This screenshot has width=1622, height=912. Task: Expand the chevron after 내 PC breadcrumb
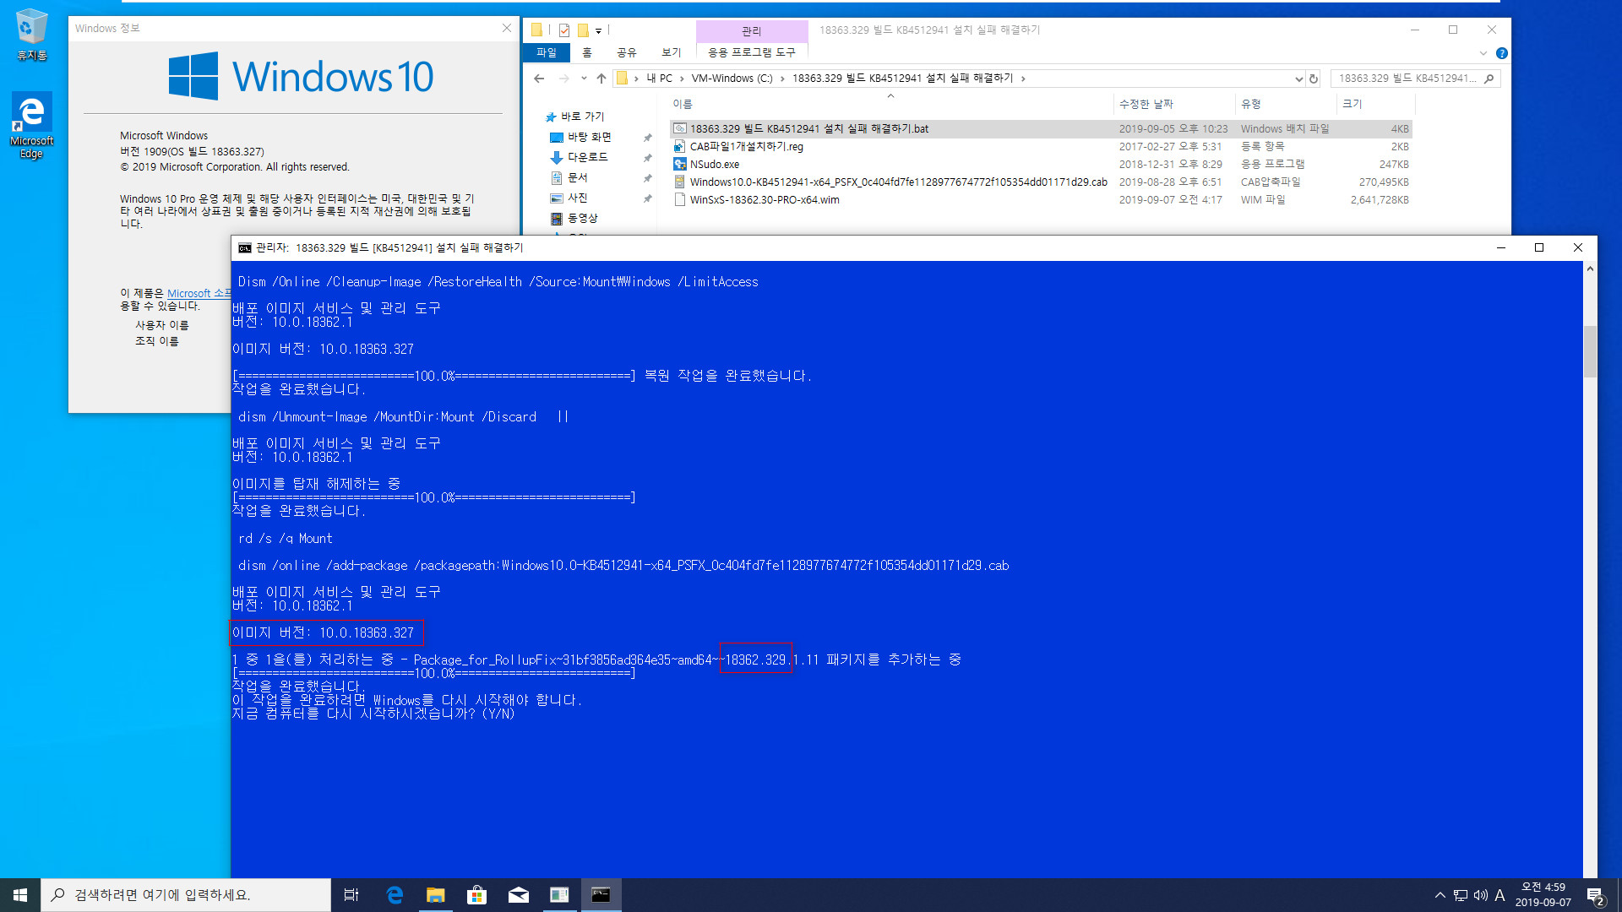click(682, 79)
